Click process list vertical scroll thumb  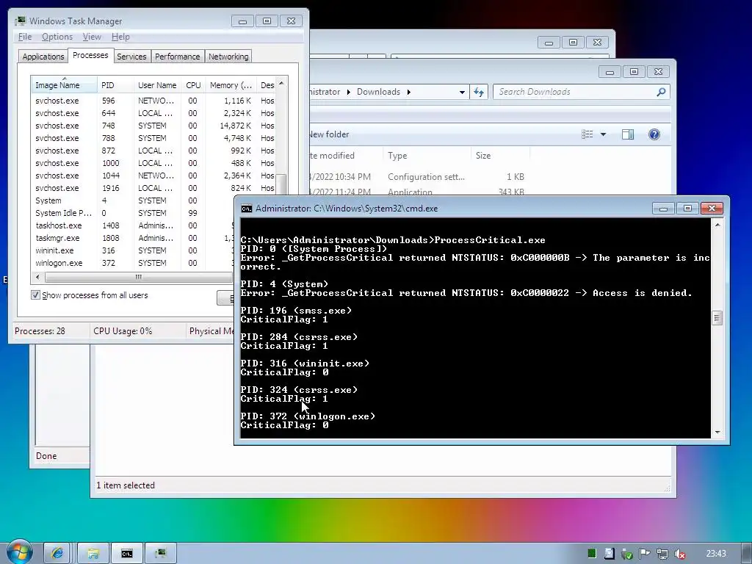[281, 183]
